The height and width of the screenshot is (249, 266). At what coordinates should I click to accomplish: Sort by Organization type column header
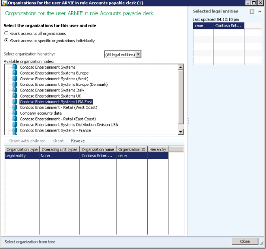click(22, 149)
